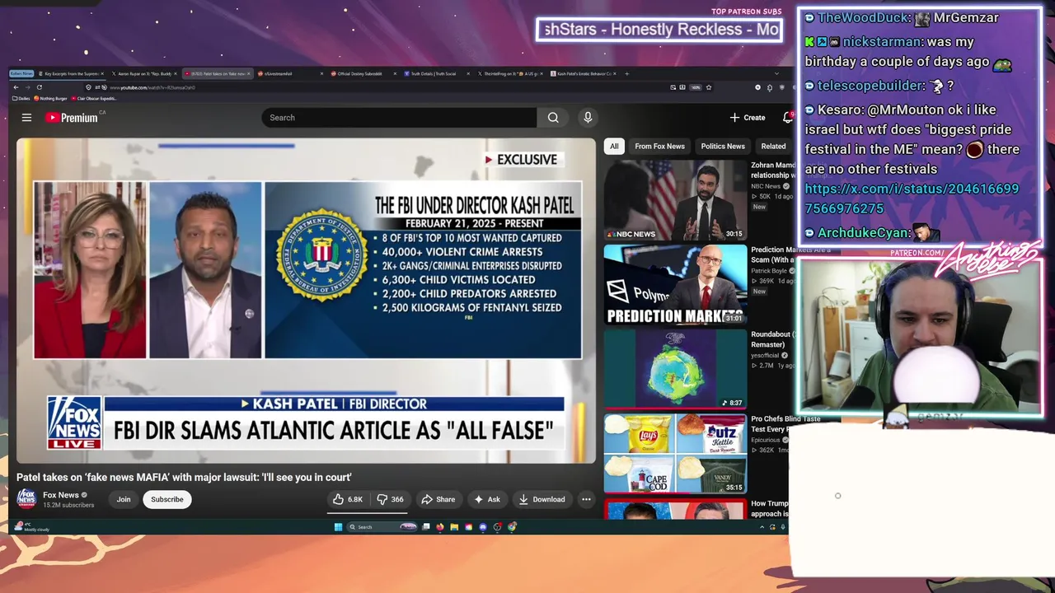
Task: Start voice search with microphone icon
Action: (588, 118)
